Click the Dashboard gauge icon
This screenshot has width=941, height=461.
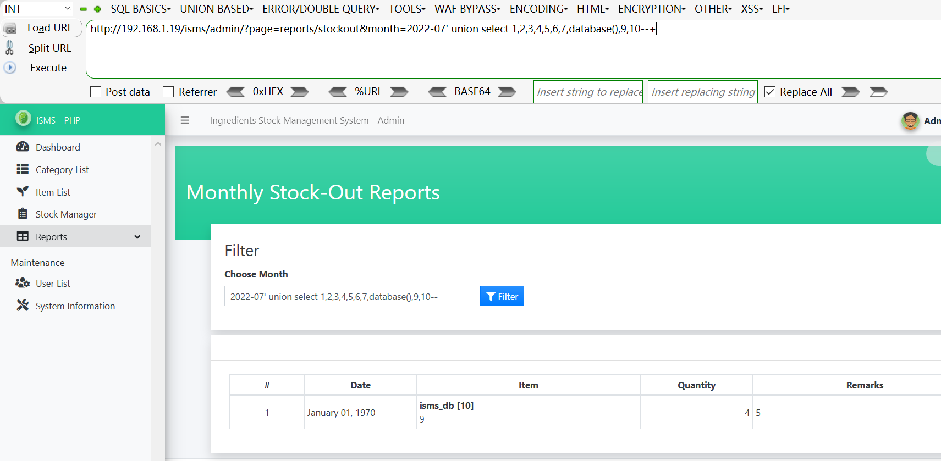click(x=23, y=147)
